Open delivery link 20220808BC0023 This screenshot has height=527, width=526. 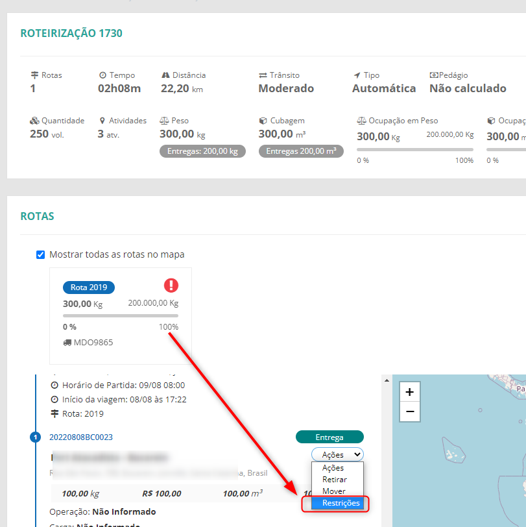[81, 437]
